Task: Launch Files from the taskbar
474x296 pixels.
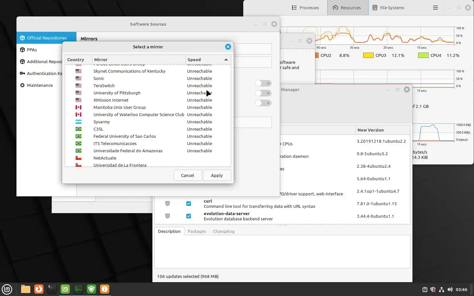Action: (26, 289)
